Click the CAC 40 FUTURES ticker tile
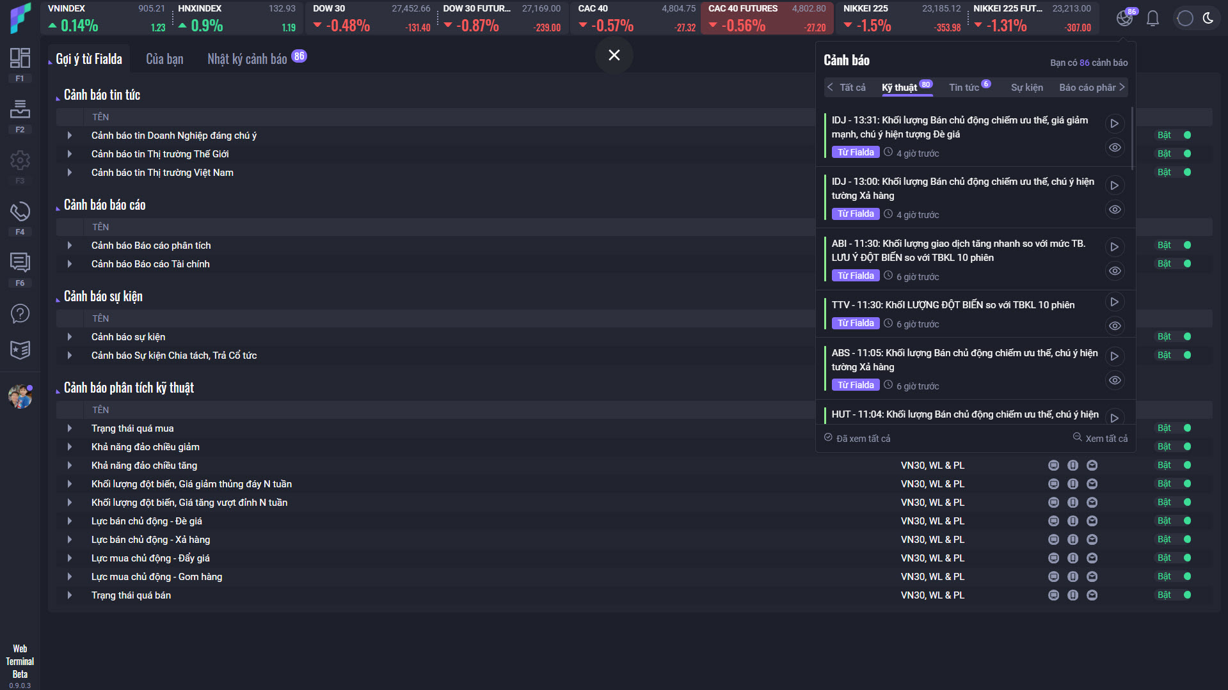 click(767, 18)
